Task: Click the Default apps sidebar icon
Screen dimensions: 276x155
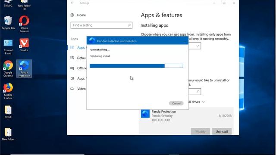Action: (x=72, y=58)
